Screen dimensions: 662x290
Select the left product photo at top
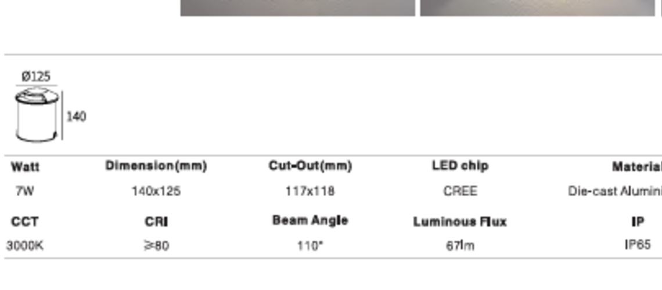(297, 8)
